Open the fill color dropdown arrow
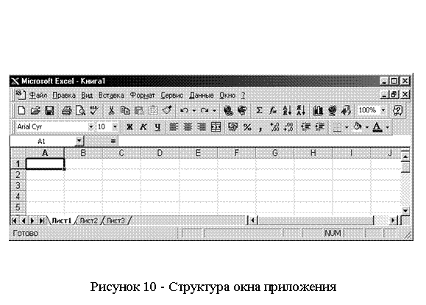Viewport: 426px width, 305px height. point(367,126)
